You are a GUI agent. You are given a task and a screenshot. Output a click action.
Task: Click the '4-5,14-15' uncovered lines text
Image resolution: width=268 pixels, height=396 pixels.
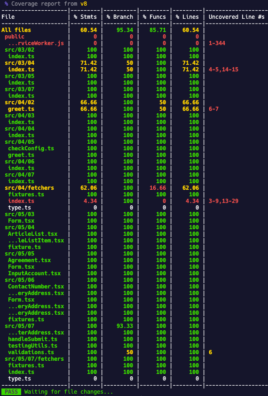(223, 70)
